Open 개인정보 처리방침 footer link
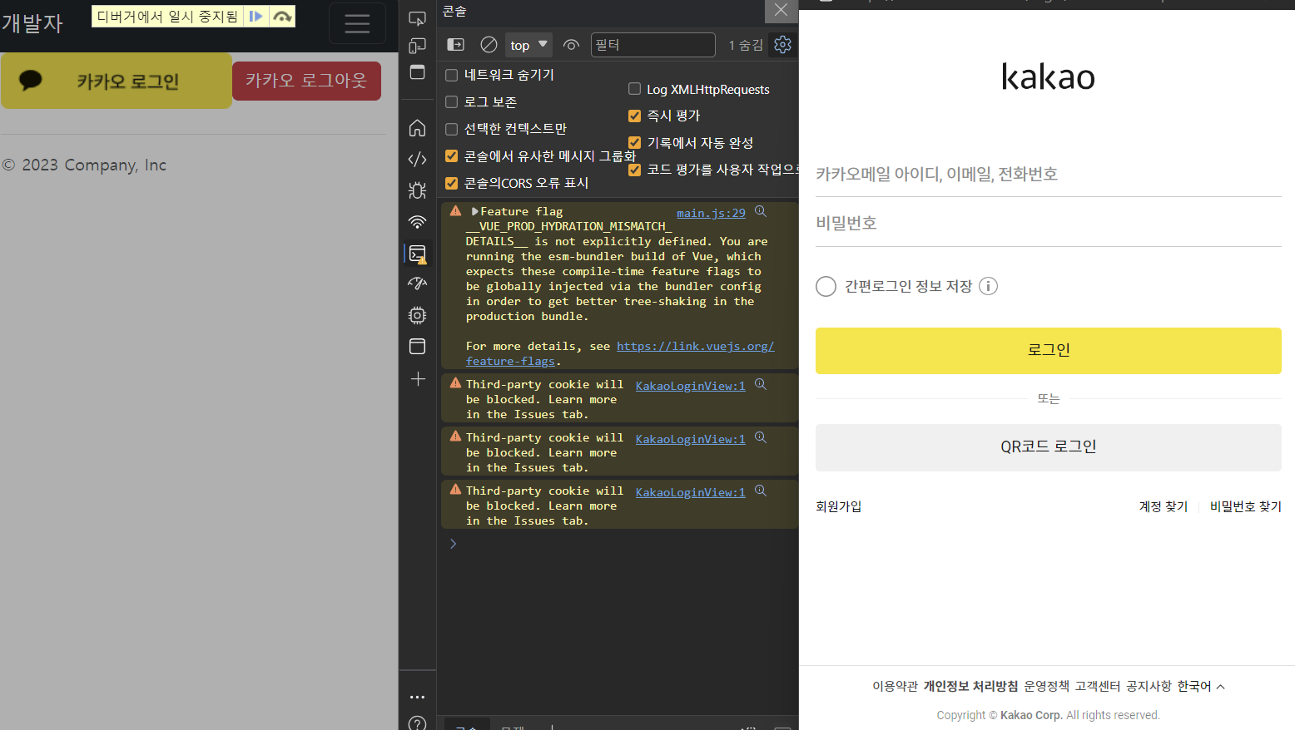The image size is (1295, 730). (970, 686)
